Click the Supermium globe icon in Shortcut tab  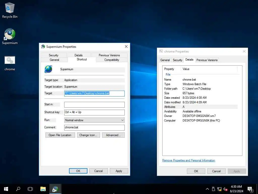pyautogui.click(x=48, y=69)
